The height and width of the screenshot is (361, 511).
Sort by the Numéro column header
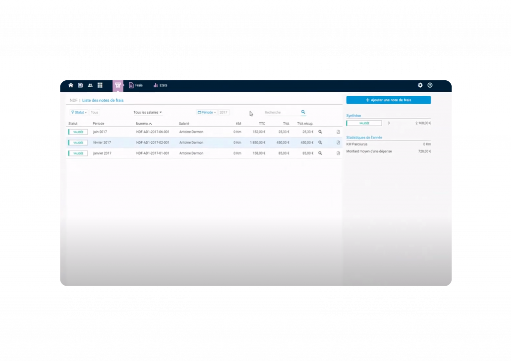pyautogui.click(x=144, y=124)
